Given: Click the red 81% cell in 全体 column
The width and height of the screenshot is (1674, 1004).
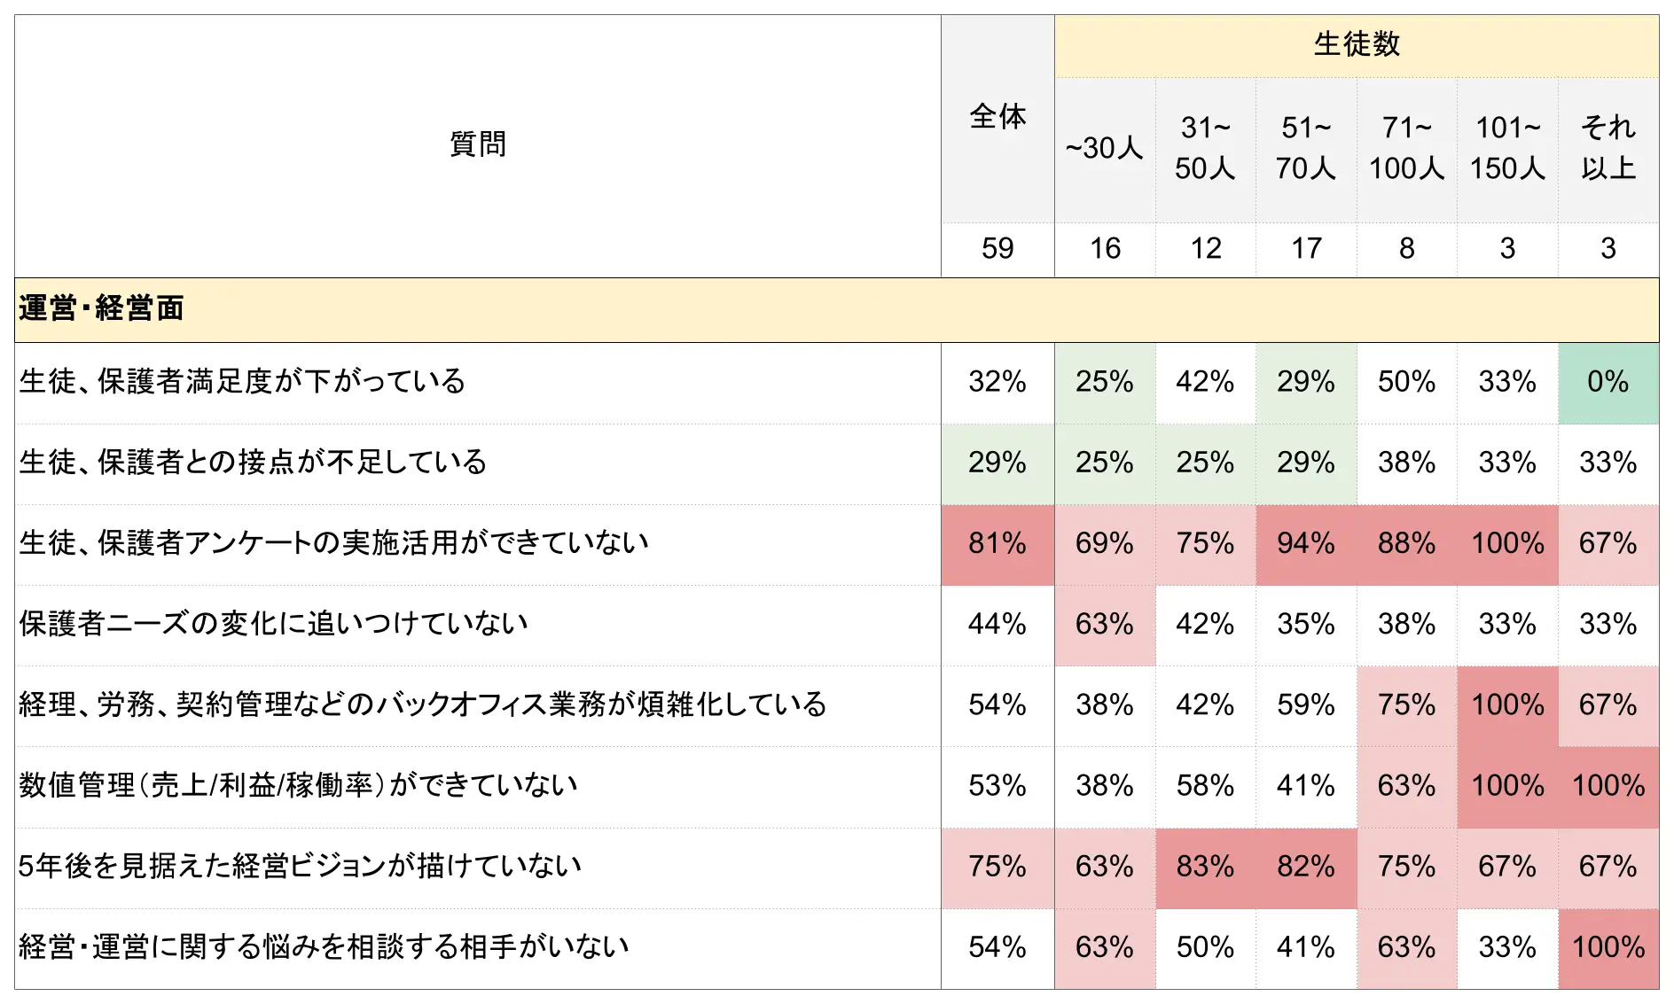Looking at the screenshot, I should click(997, 543).
